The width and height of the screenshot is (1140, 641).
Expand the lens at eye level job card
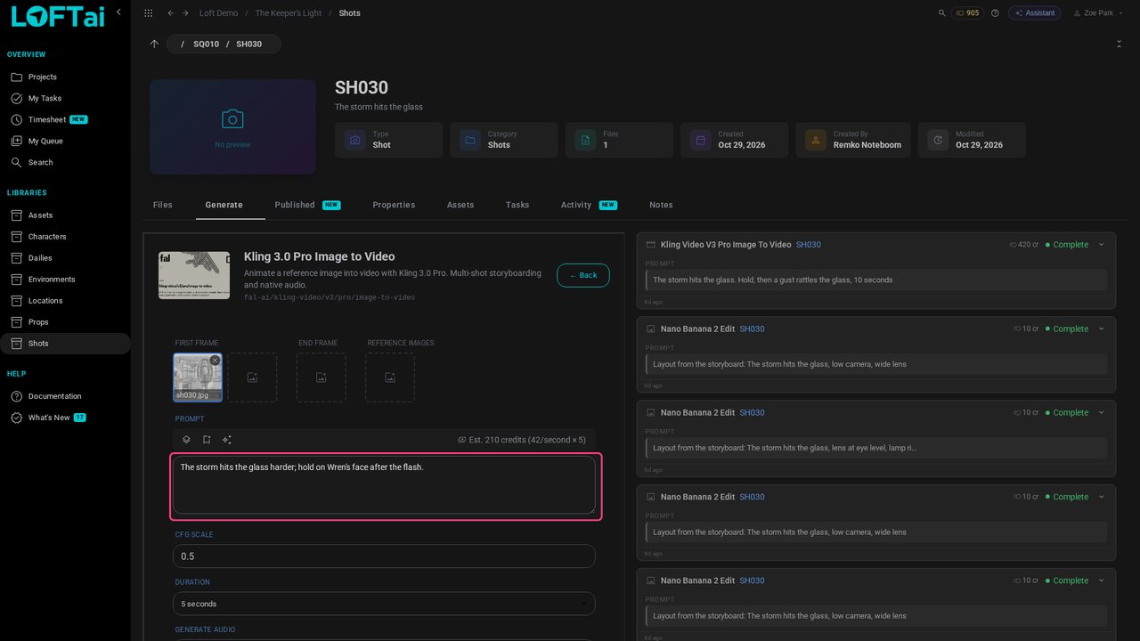pyautogui.click(x=1101, y=413)
